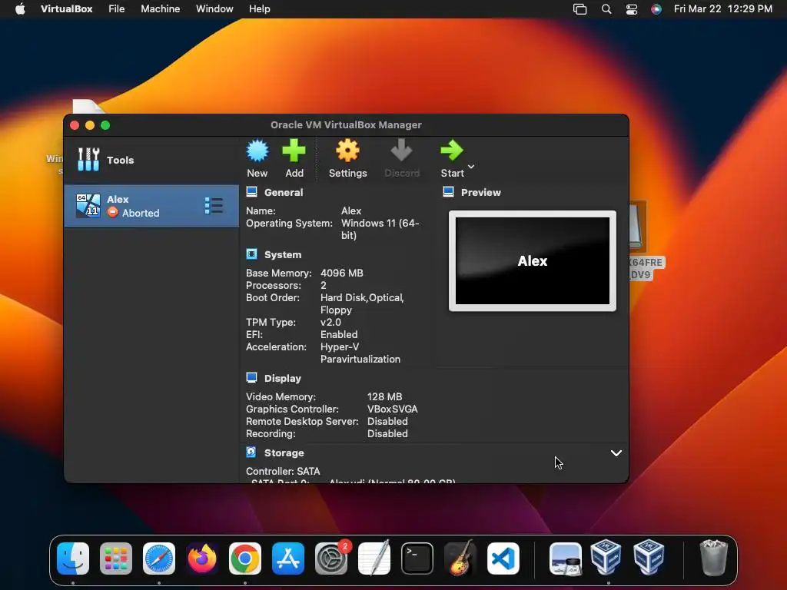Open the Trash in the Dock
This screenshot has width=787, height=590.
tap(713, 558)
